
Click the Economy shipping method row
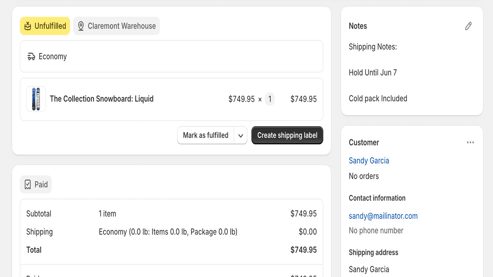coord(172,56)
